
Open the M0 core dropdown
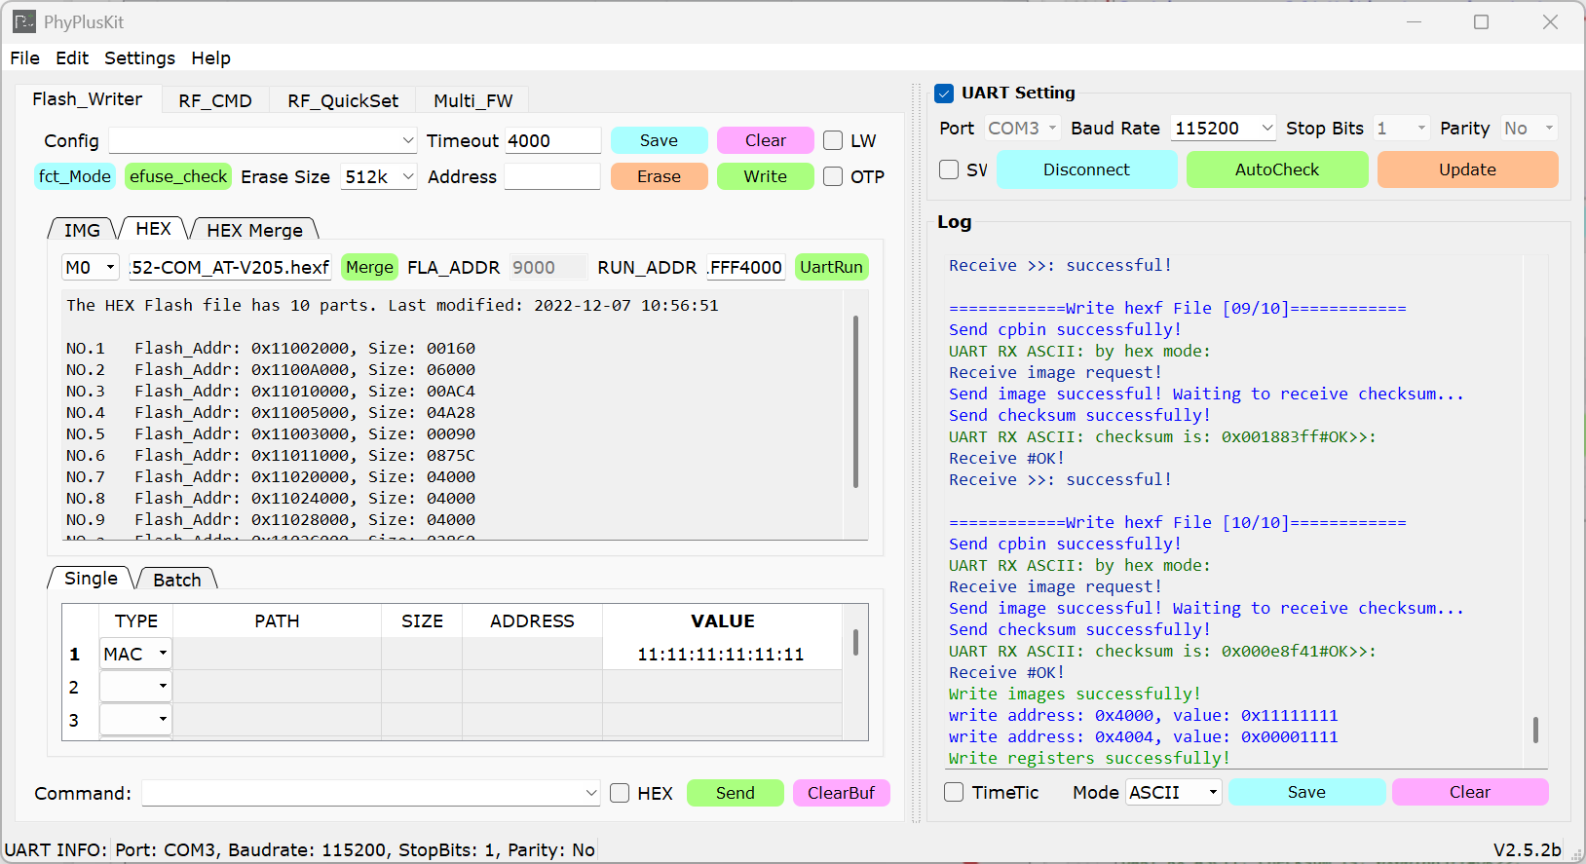pyautogui.click(x=91, y=267)
